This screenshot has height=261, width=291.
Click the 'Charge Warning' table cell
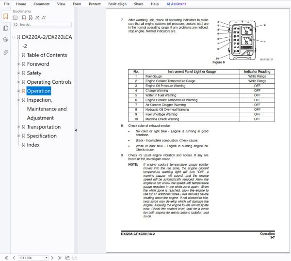[x=192, y=91]
